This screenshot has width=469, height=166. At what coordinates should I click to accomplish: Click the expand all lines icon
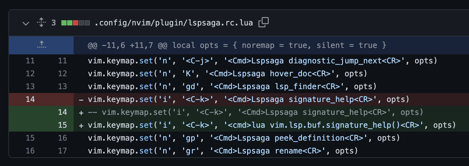tap(41, 23)
